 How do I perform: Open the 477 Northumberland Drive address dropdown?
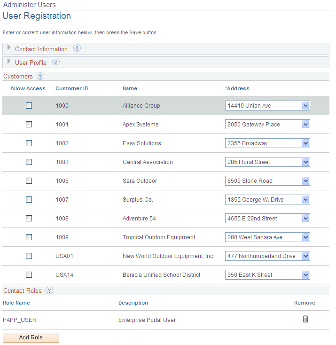(267, 256)
